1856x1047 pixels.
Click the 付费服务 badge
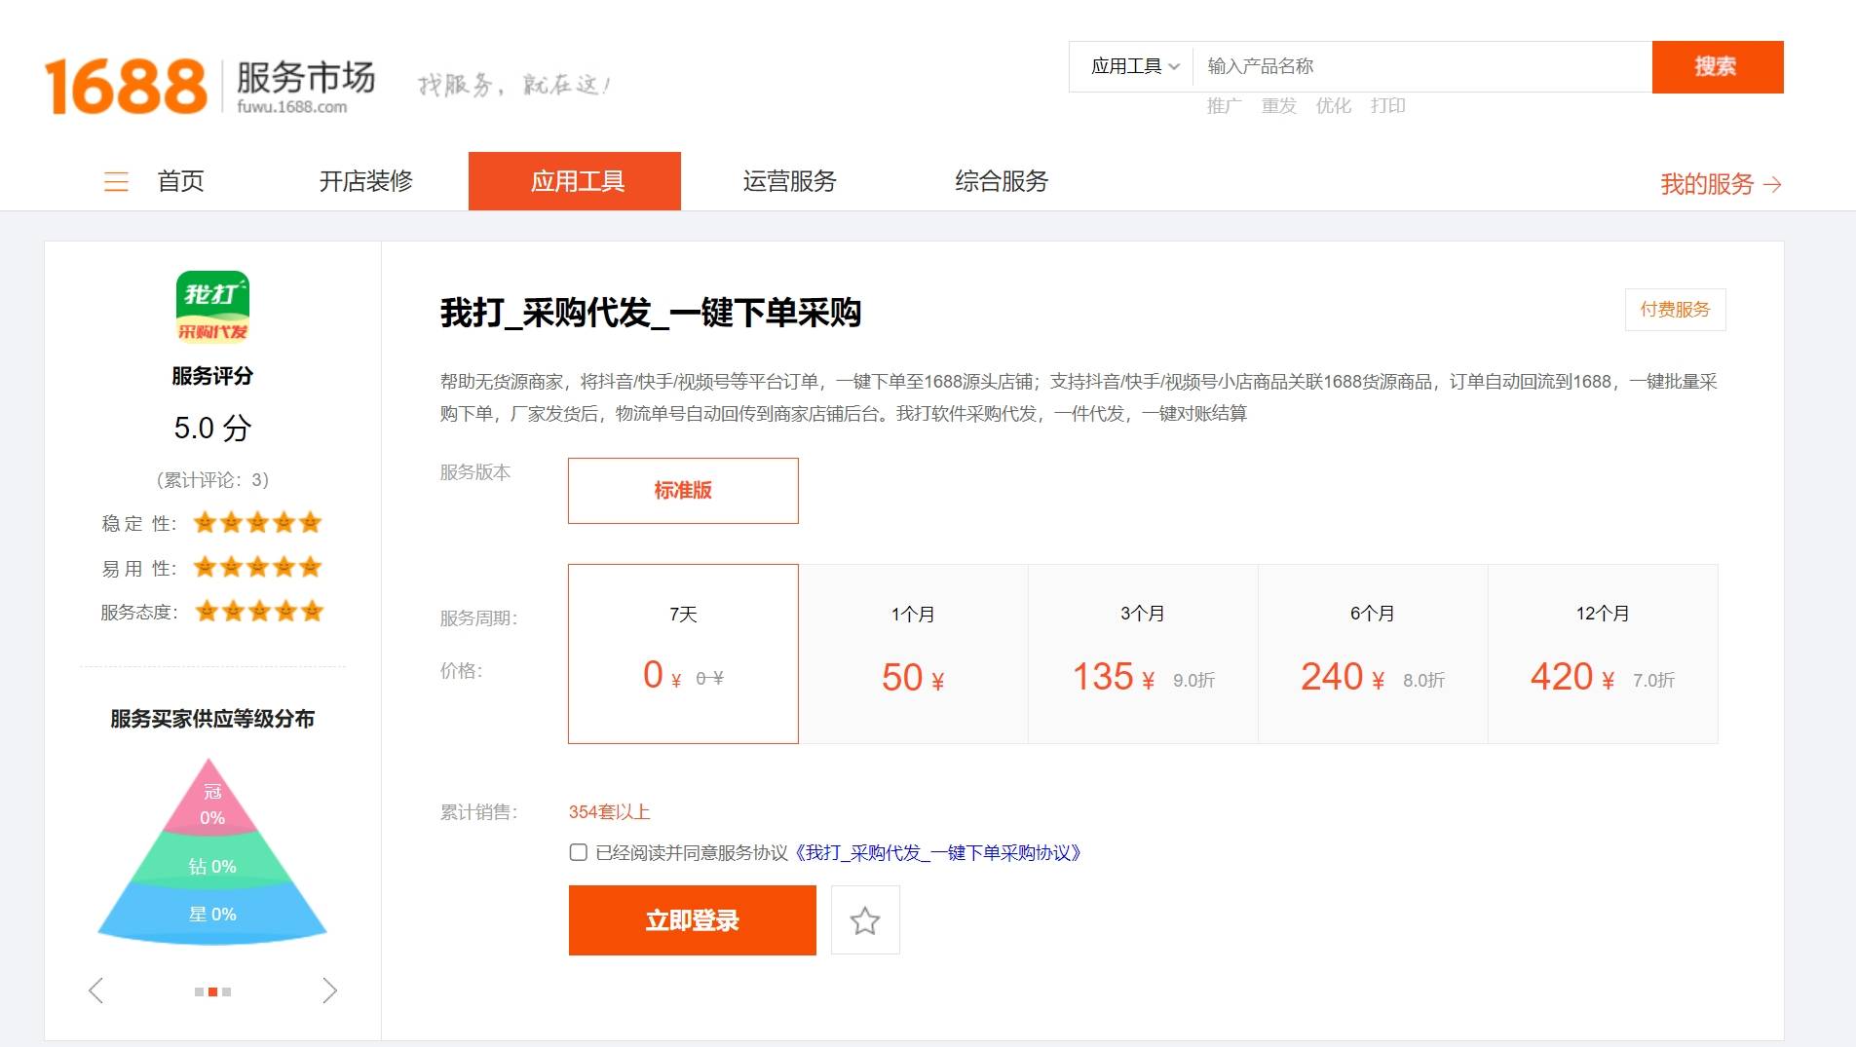click(1675, 310)
